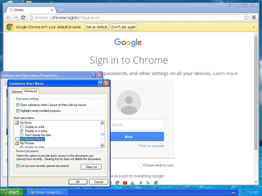262x196 pixels.
Task: Click the Chrome user profile icon
Action: (x=230, y=5)
